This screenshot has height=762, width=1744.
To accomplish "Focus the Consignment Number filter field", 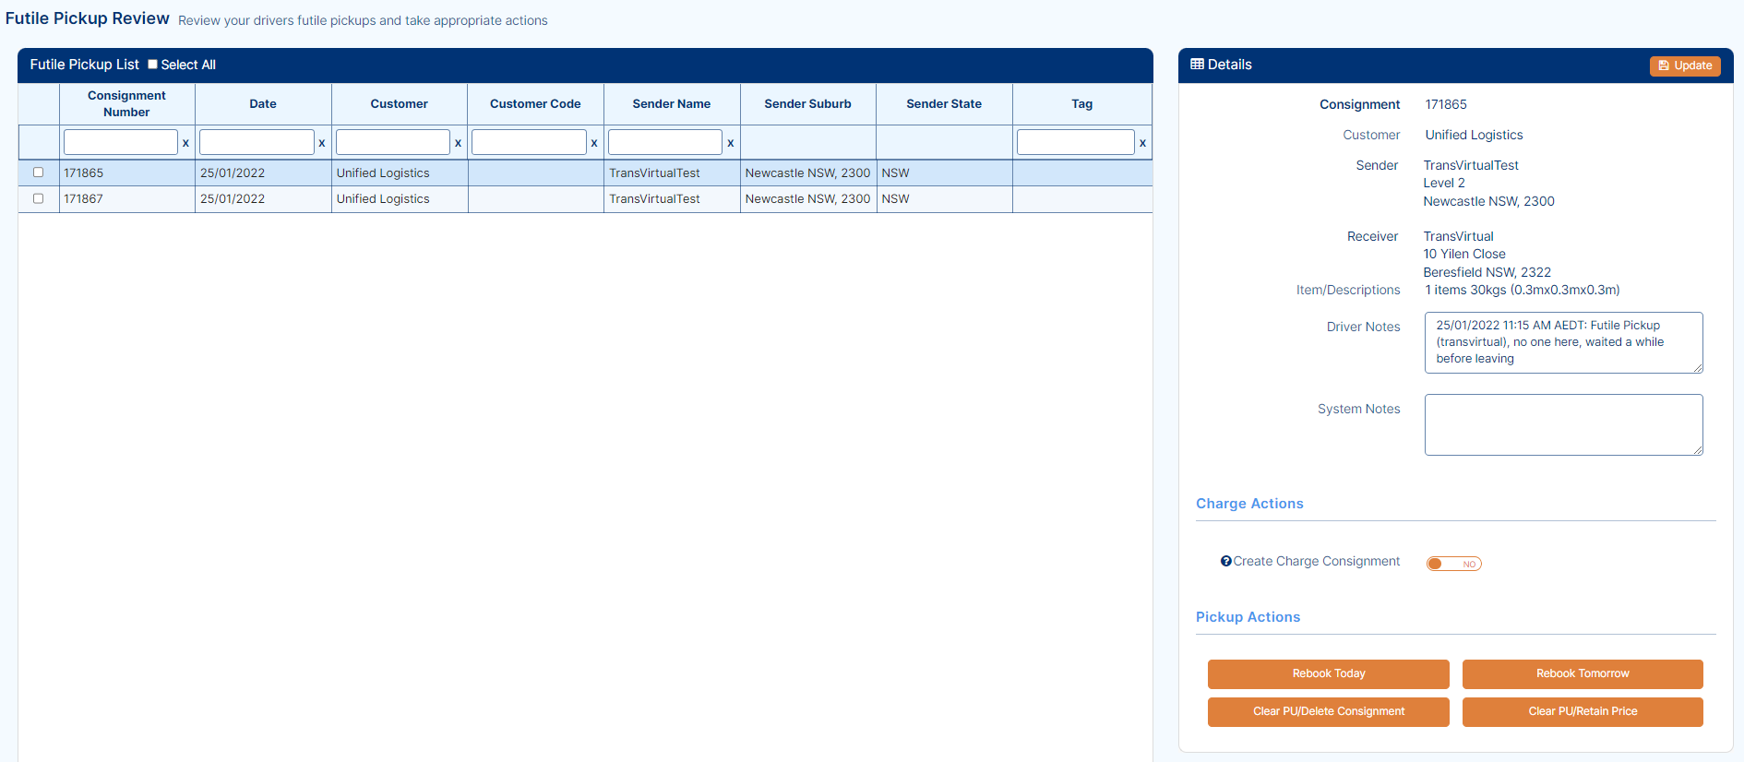I will coord(121,142).
